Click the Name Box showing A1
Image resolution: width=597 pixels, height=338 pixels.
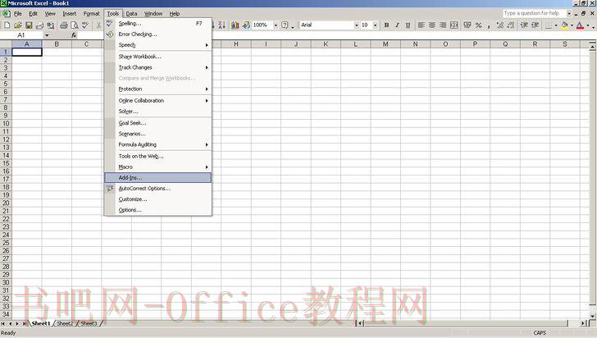pos(21,35)
